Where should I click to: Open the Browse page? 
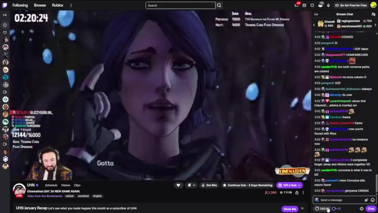(40, 5)
